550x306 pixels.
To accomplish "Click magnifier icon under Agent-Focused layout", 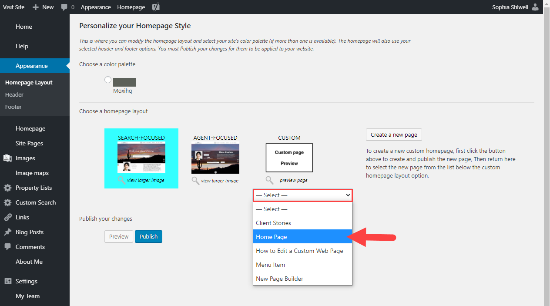I will 196,181.
